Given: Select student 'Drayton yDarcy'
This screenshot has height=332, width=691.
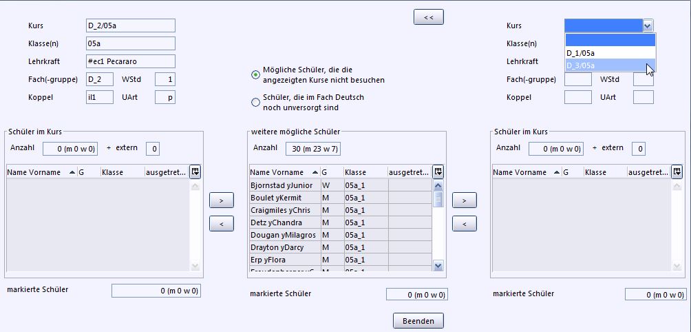Looking at the screenshot, I should 285,247.
